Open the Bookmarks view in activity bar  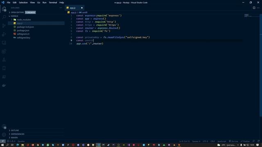point(4,68)
